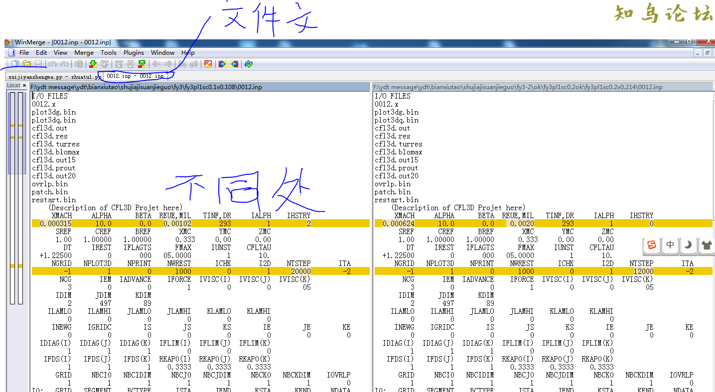The height and width of the screenshot is (392, 715).
Task: Click the Sogou S input method icon
Action: pos(651,245)
